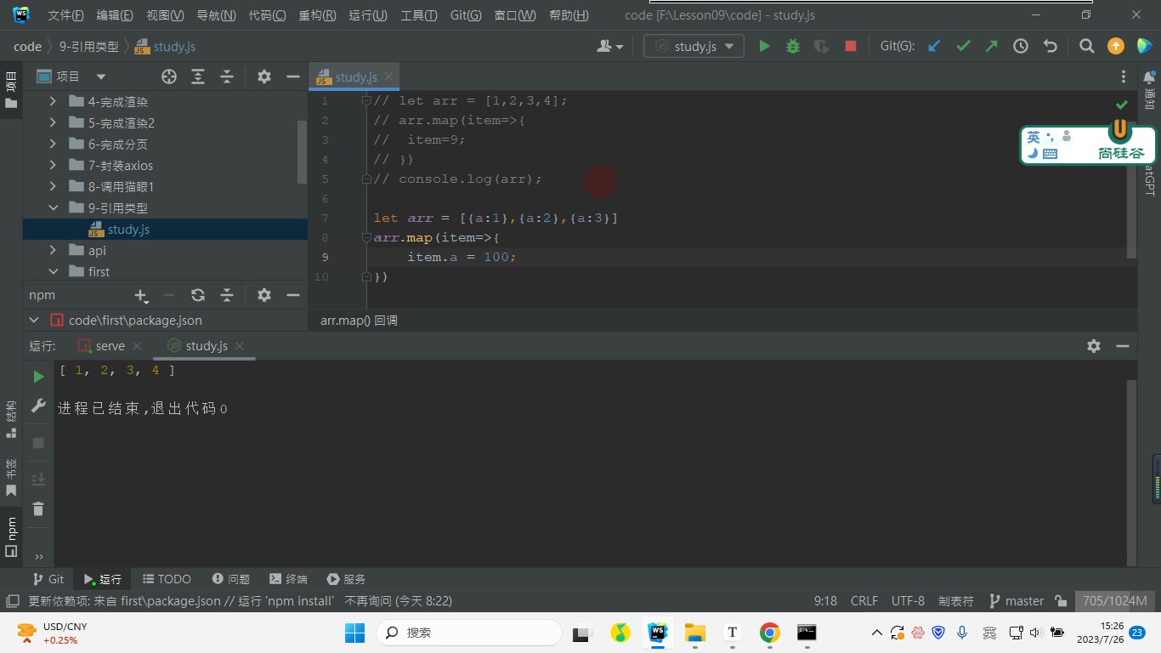Click the master Git branch widget
This screenshot has height=653, width=1161.
point(1016,601)
